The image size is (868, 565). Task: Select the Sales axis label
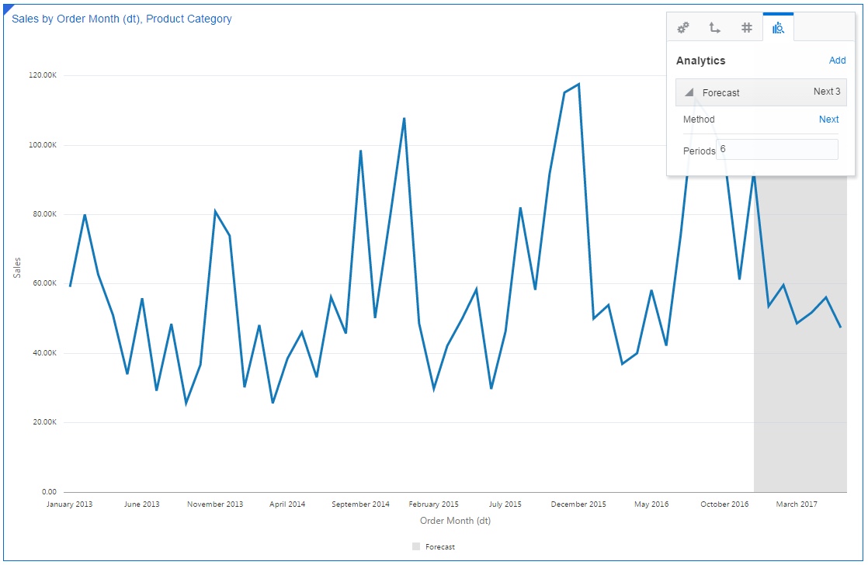[17, 267]
